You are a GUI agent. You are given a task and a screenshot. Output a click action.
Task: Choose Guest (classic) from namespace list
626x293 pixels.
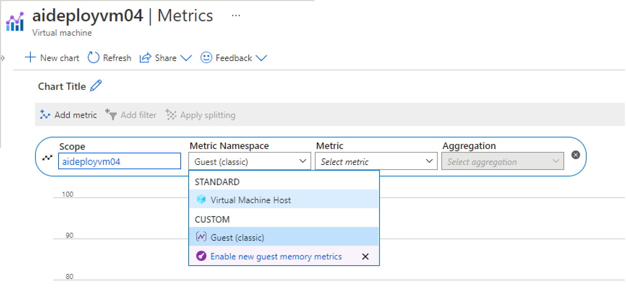(237, 237)
